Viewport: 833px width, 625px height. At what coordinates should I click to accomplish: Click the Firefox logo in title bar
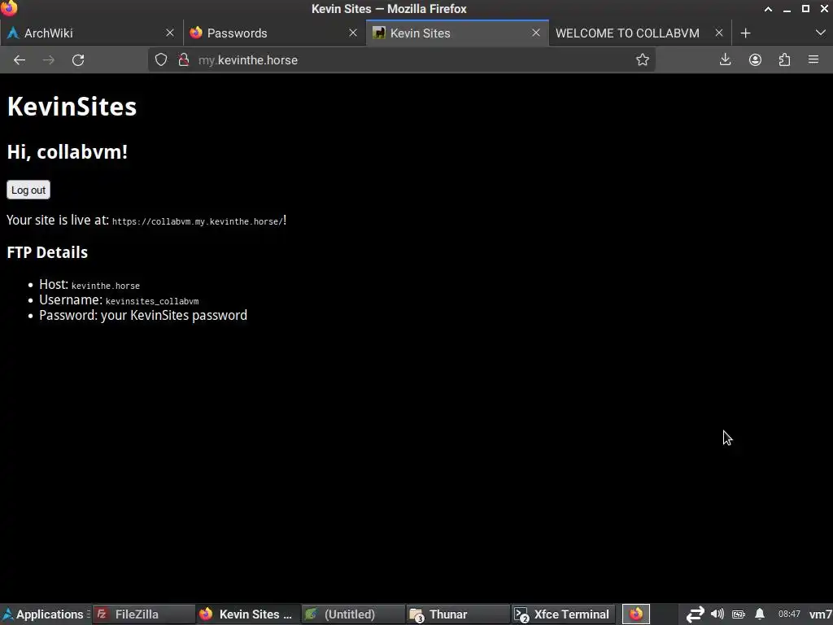coord(9,8)
